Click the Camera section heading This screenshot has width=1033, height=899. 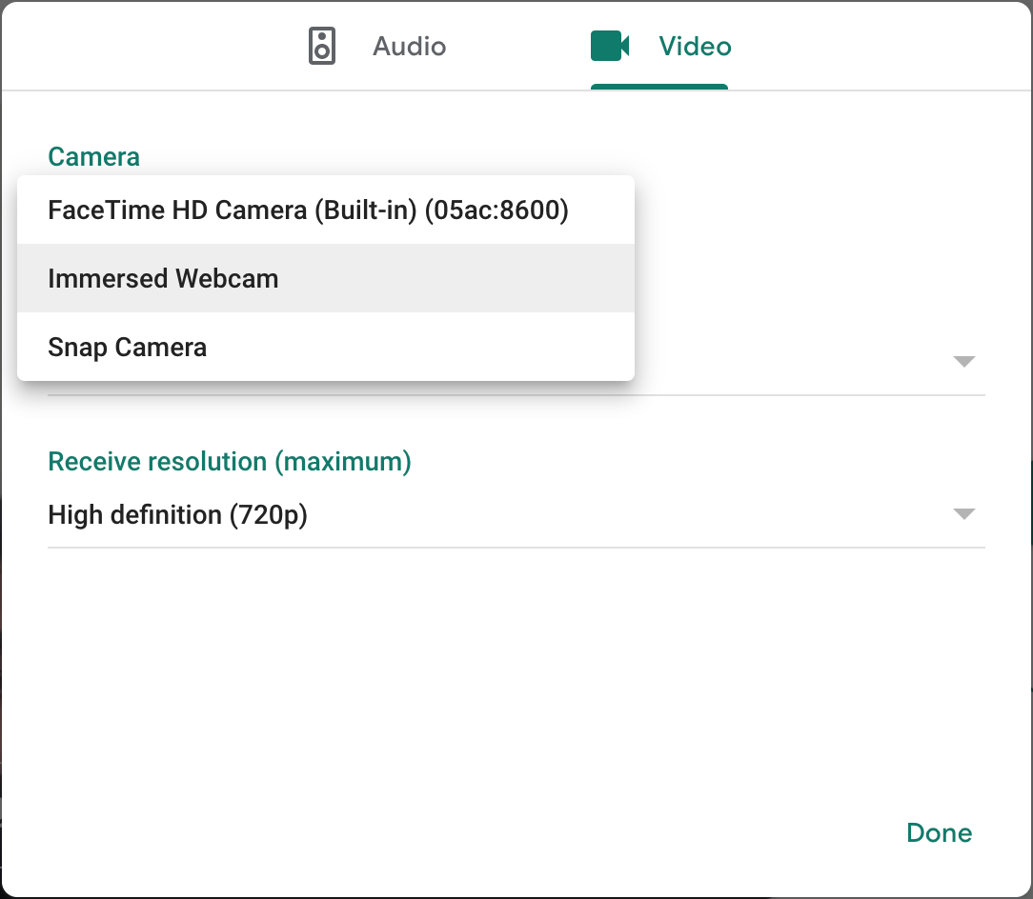pos(93,156)
